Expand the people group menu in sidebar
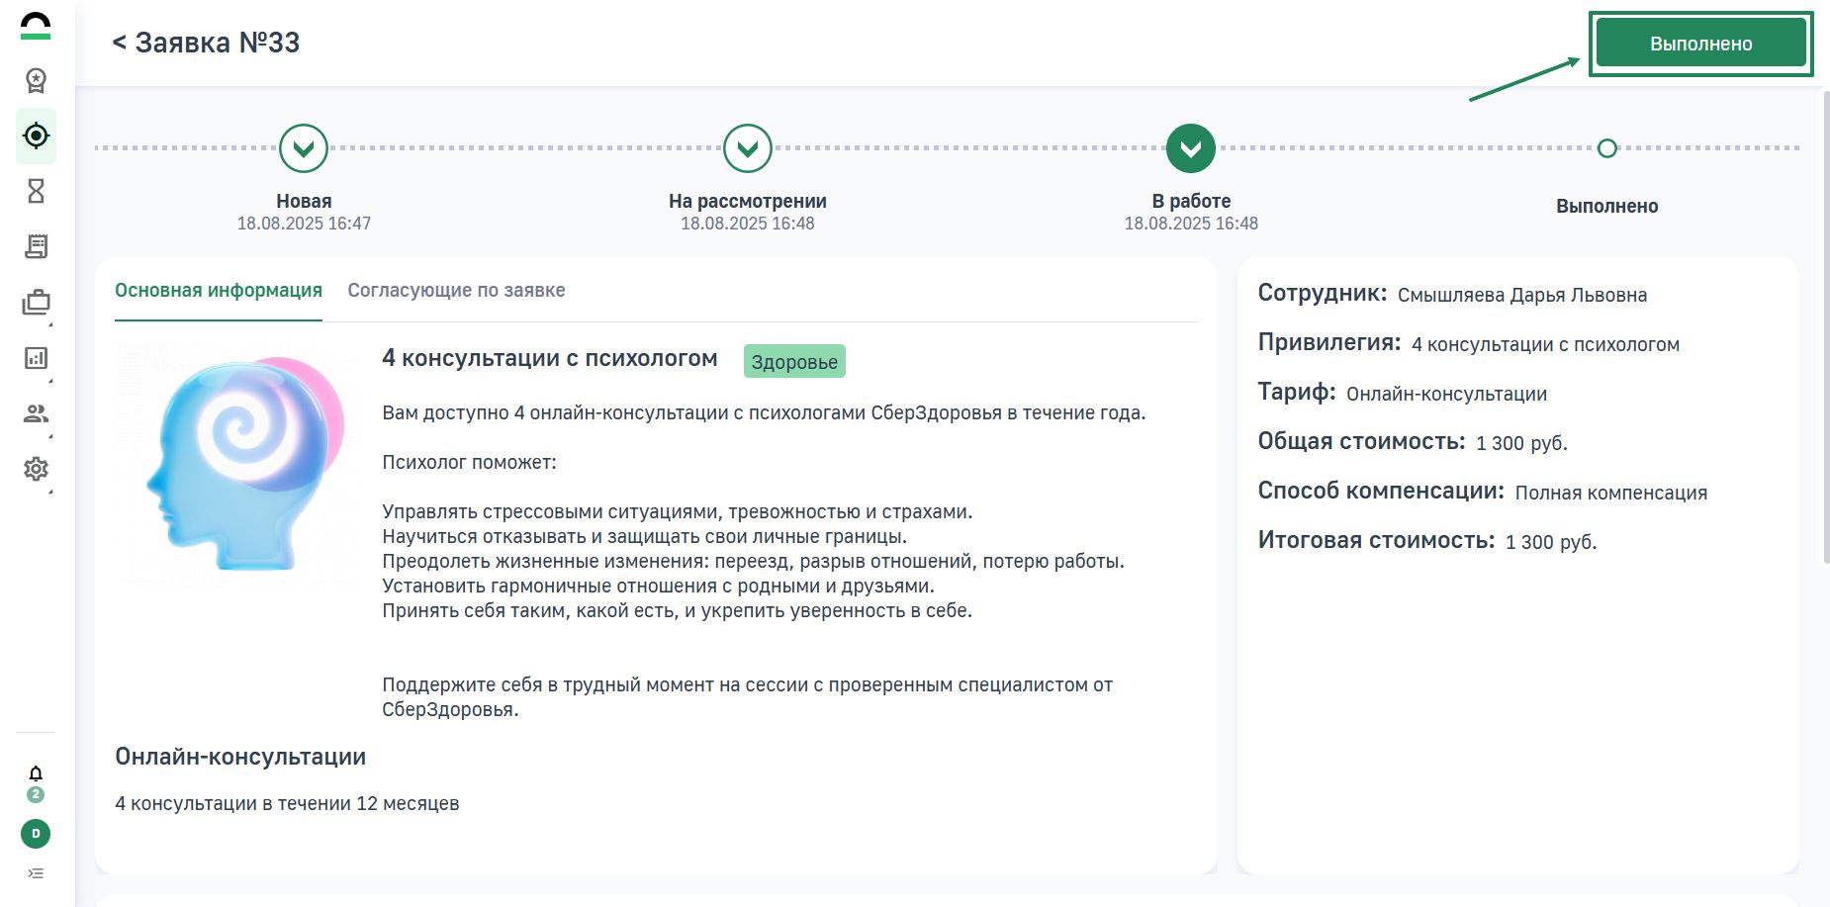This screenshot has height=907, width=1830. coord(36,413)
